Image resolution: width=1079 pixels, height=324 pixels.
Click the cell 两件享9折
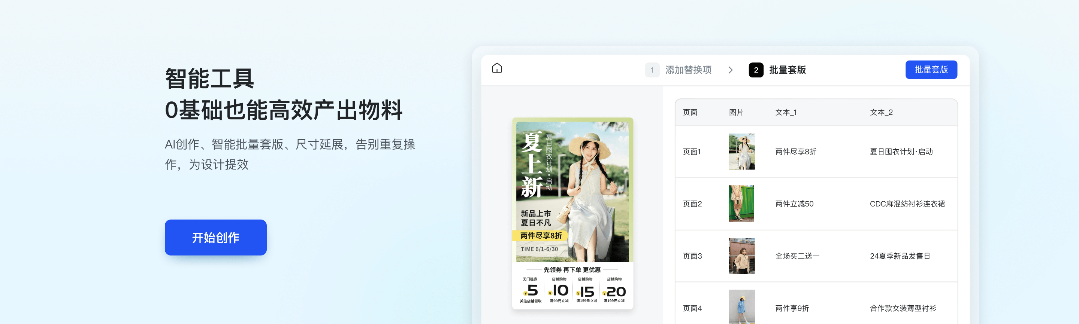pyautogui.click(x=792, y=308)
